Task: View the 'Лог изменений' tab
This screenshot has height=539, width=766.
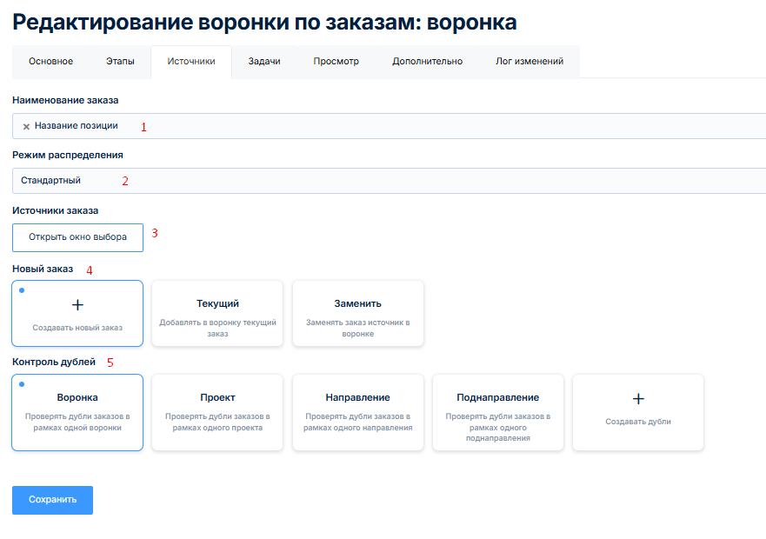Action: 530,62
